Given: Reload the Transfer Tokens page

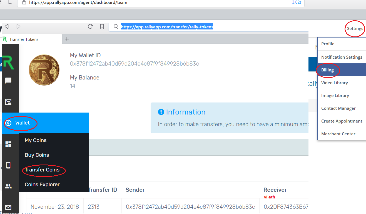Looking at the screenshot, I should pos(90,26).
